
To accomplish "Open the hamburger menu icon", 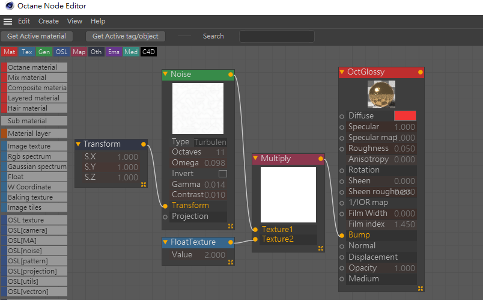I will pyautogui.click(x=8, y=21).
